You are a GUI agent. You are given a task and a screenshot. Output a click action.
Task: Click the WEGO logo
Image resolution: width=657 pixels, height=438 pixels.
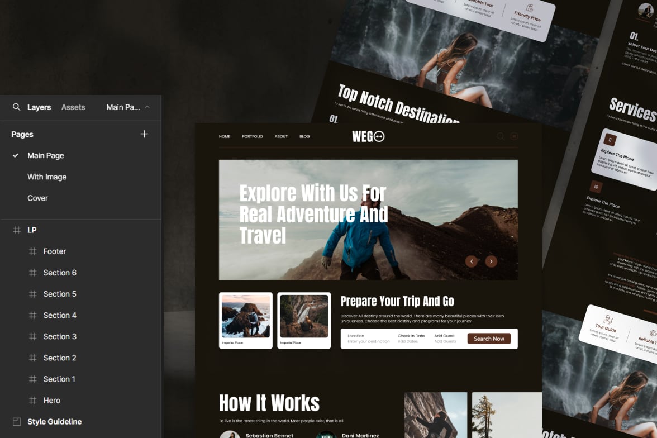368,137
